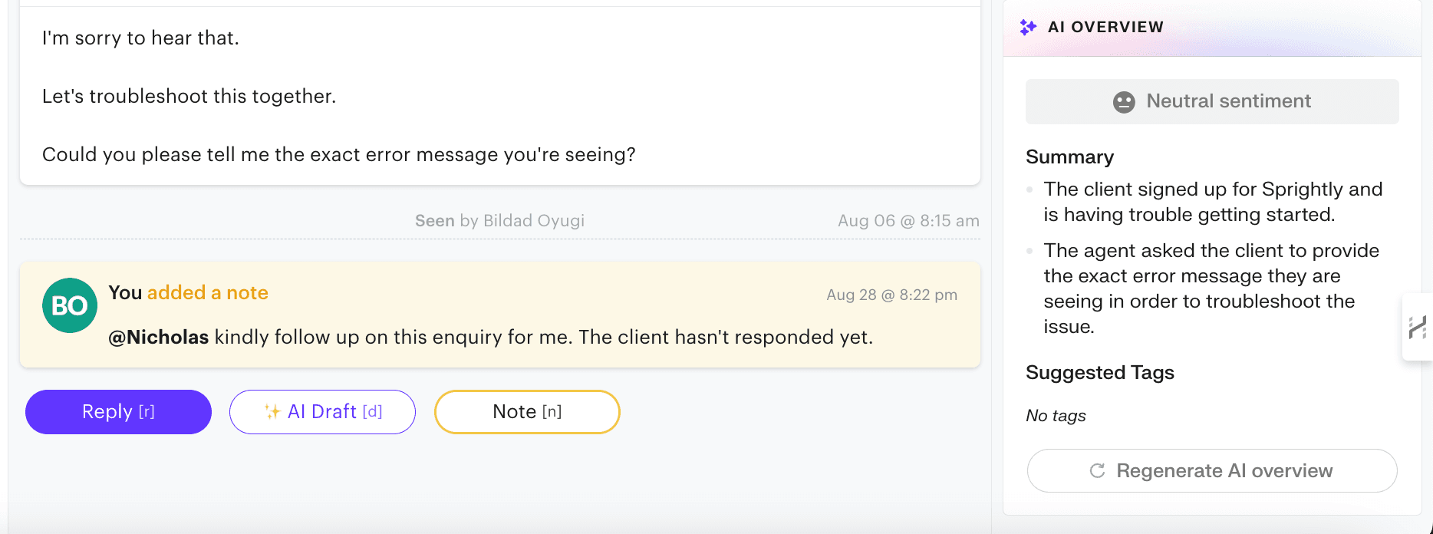This screenshot has width=1433, height=534.
Task: Click the Aug 06 8:15 am timestamp
Action: pyautogui.click(x=908, y=220)
